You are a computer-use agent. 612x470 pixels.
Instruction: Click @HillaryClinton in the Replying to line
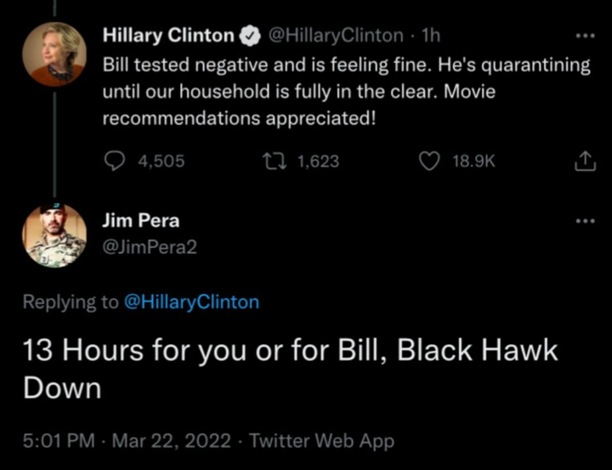coord(192,302)
